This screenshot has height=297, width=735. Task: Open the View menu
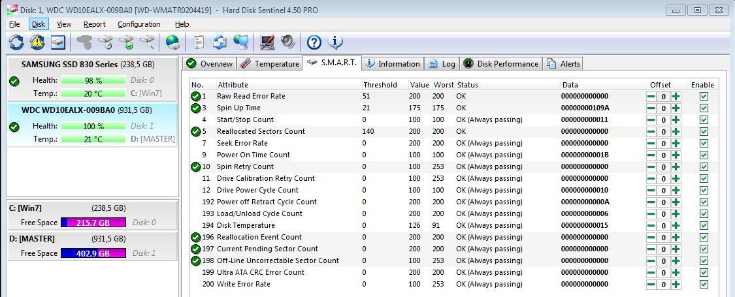point(64,24)
